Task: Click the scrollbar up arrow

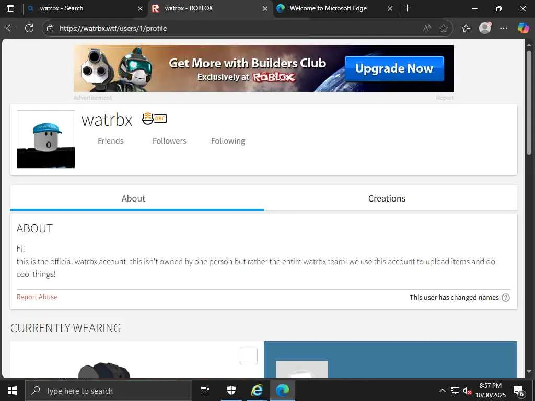Action: pyautogui.click(x=529, y=45)
